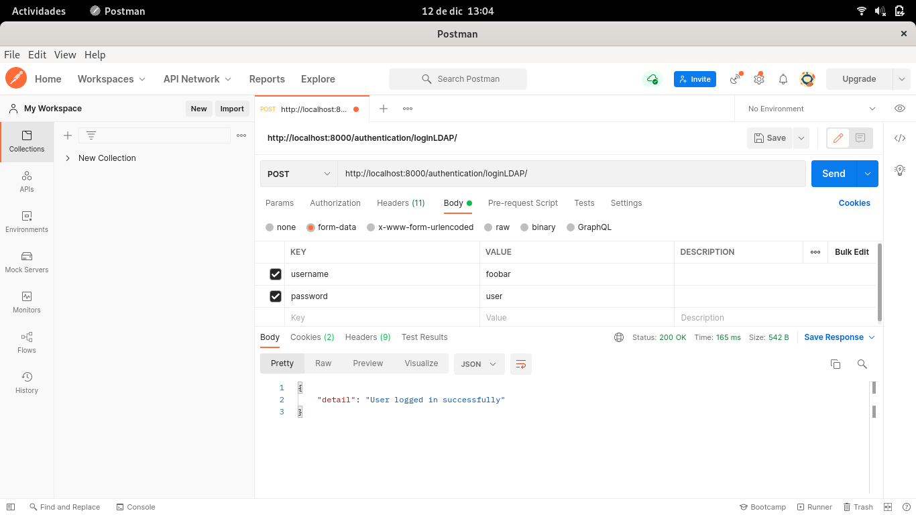Open a new request tab with plus
The width and height of the screenshot is (916, 515).
(384, 109)
